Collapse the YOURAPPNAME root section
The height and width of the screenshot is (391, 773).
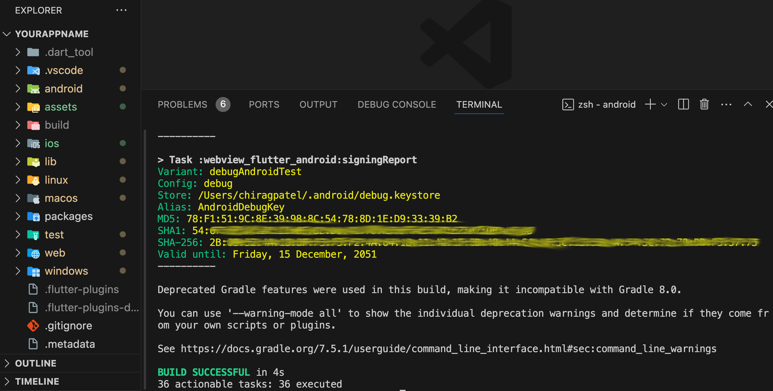[51, 34]
